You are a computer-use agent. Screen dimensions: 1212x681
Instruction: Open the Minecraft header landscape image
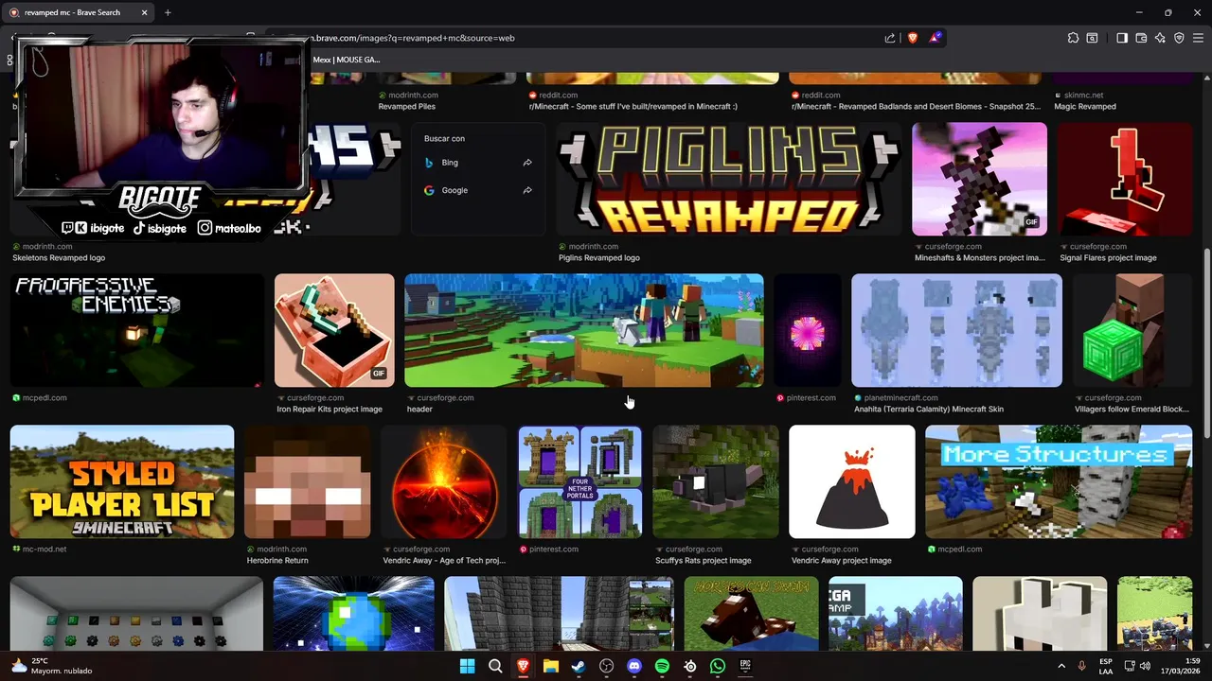583,330
